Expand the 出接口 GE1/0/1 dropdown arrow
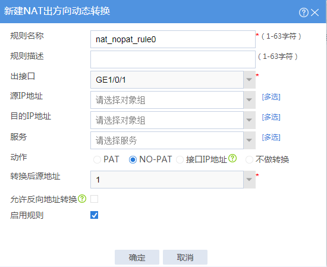The image size is (327, 267). click(x=249, y=80)
